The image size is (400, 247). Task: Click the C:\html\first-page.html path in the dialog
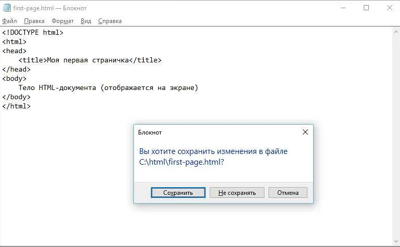(182, 162)
